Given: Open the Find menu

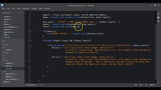Looking at the screenshot, I should (13, 8).
